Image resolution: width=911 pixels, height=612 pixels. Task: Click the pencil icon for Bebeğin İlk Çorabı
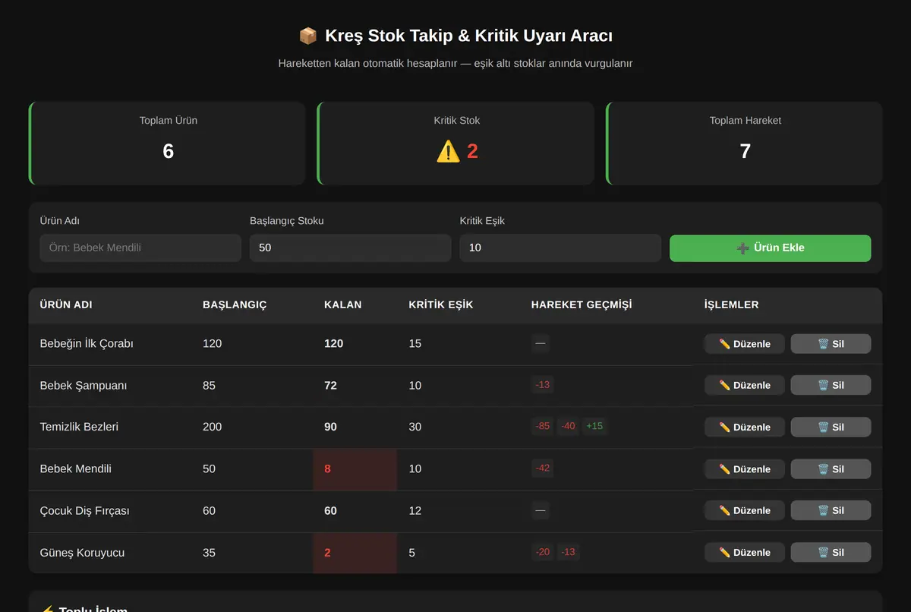coord(724,344)
